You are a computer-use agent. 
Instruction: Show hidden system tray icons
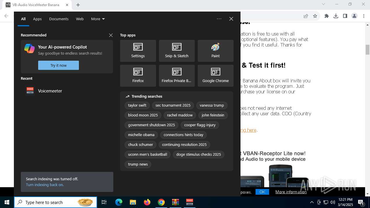coord(312,202)
